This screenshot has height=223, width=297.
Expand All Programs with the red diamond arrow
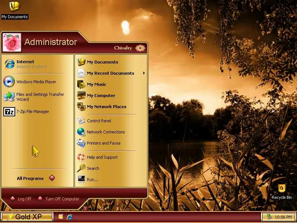pos(52,178)
